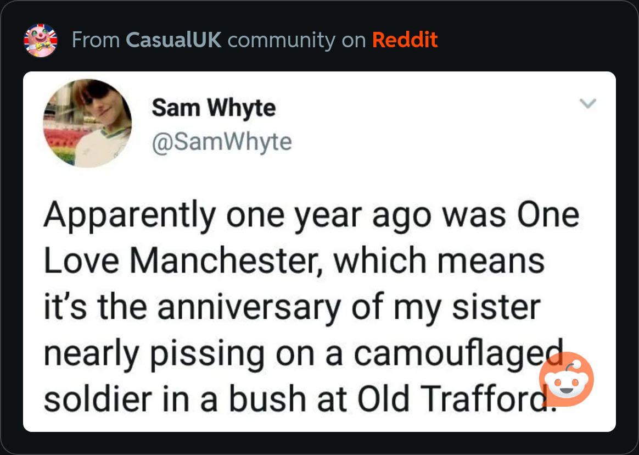Expand the tweet options chevron arrow
Screen dimensions: 639x455
click(x=588, y=103)
